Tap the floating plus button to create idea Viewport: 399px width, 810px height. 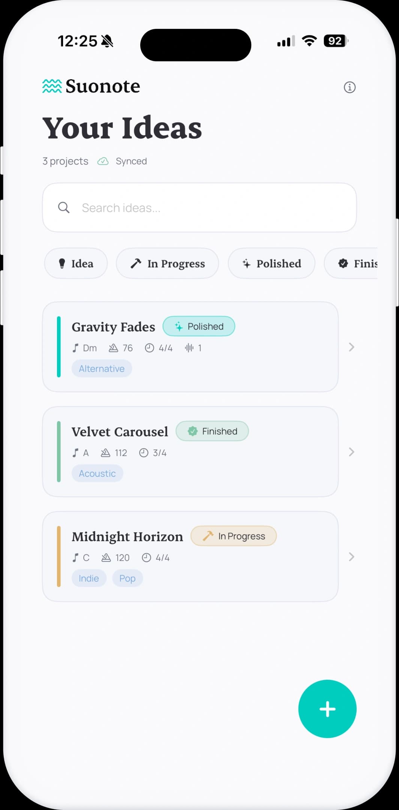pos(327,709)
